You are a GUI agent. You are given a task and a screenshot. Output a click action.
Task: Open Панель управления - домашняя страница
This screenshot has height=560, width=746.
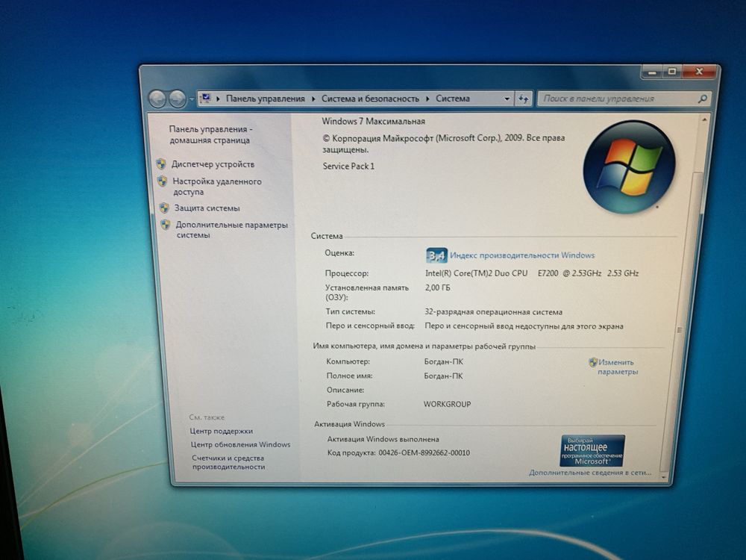210,134
